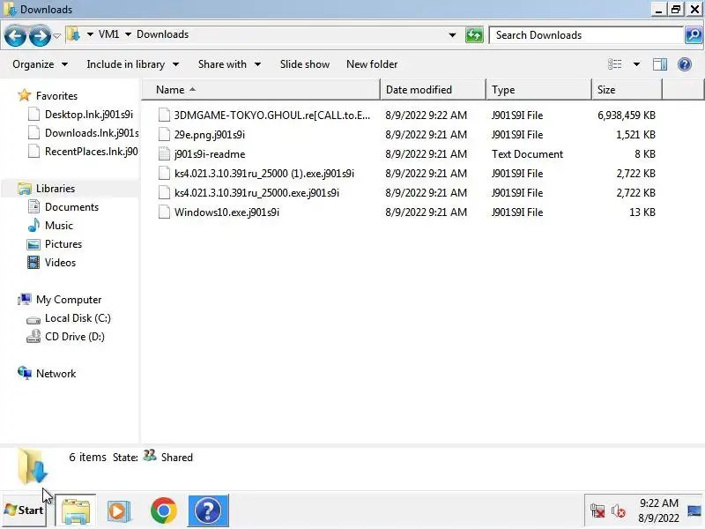
Task: Click the Pictures library icon
Action: pyautogui.click(x=33, y=244)
